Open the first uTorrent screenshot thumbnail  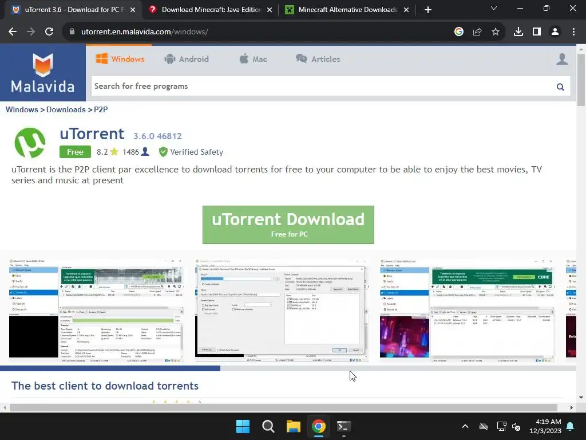(x=96, y=310)
